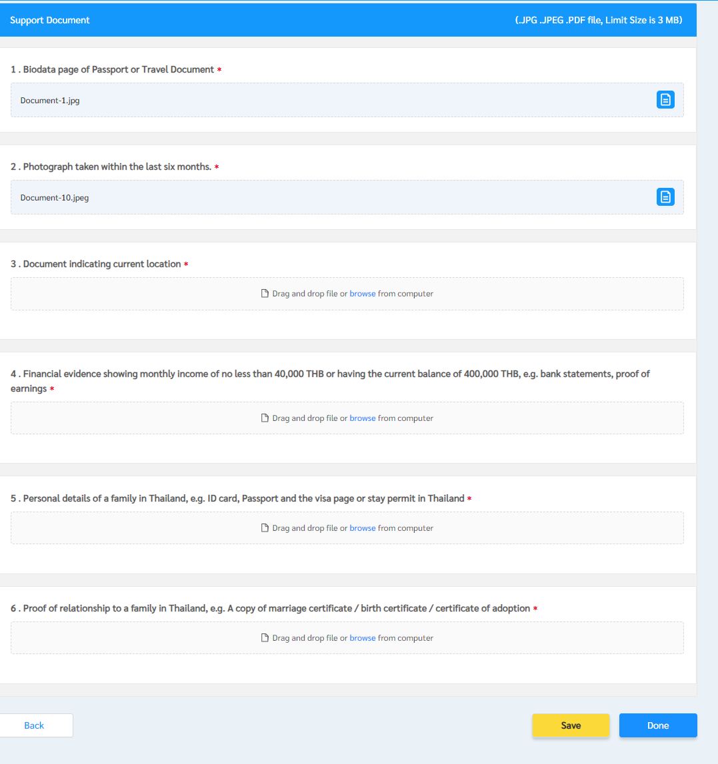Screen dimensions: 718x764
Task: Click the page icon in financial evidence upload box
Action: [x=265, y=418]
